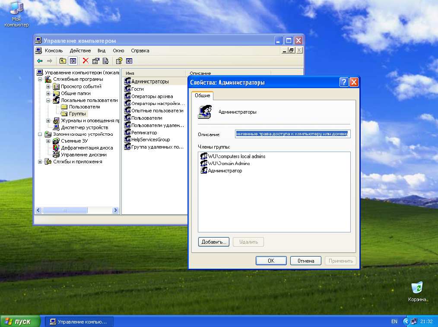438x327 pixels.
Task: Click the tree pane scroll right arrow
Action: click(115, 210)
